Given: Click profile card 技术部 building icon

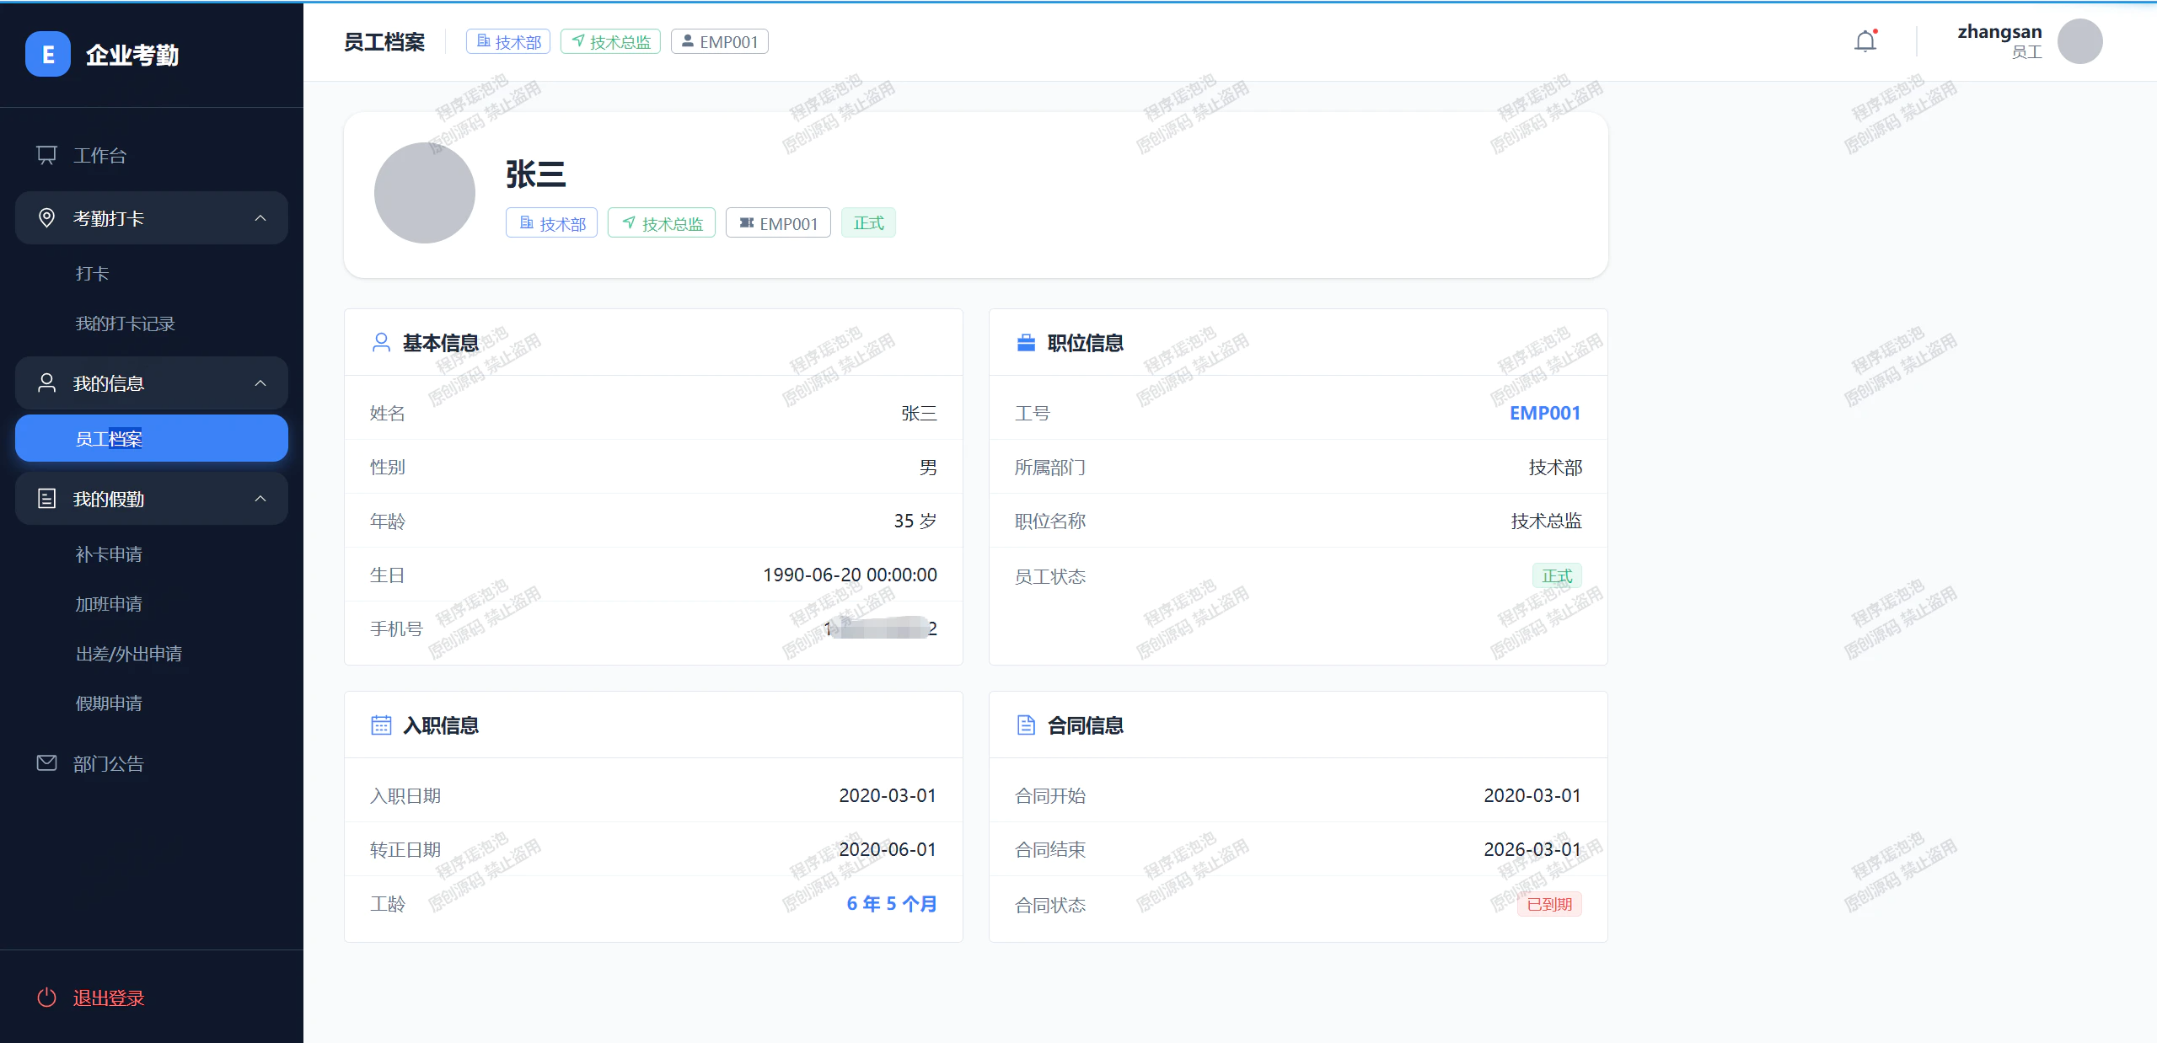Looking at the screenshot, I should (x=527, y=223).
